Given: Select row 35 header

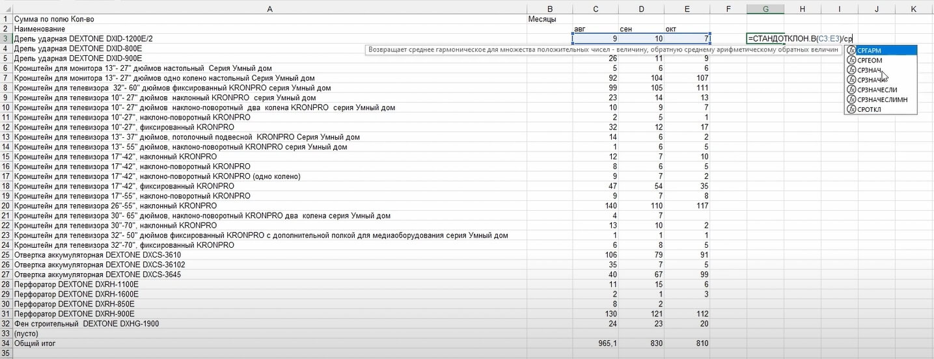Looking at the screenshot, I should pyautogui.click(x=6, y=352).
